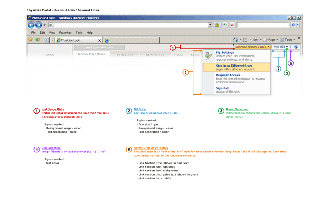
Task: Open the Tools gear command bar menu
Action: pos(288,40)
